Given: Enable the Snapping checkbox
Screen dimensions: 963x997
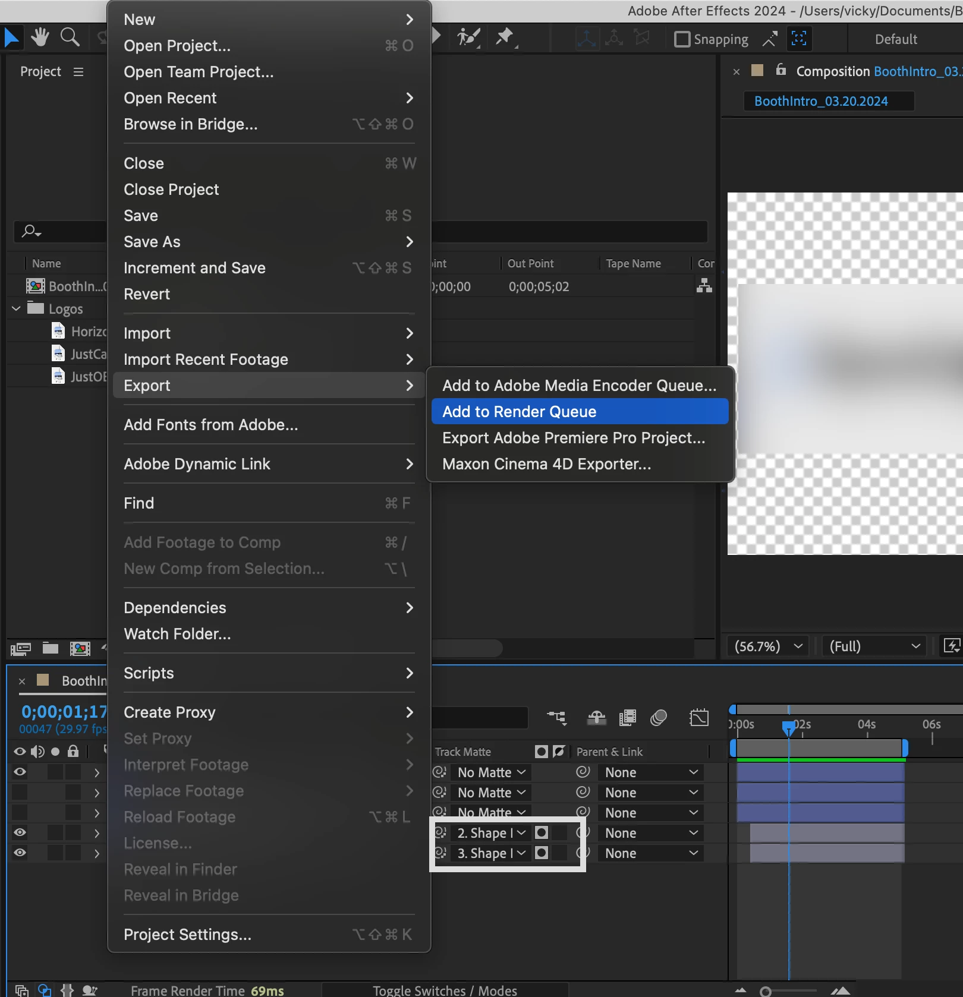Looking at the screenshot, I should click(682, 39).
